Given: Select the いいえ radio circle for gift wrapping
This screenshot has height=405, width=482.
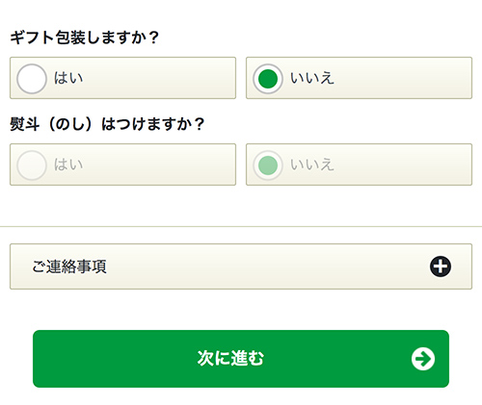Looking at the screenshot, I should (x=268, y=79).
